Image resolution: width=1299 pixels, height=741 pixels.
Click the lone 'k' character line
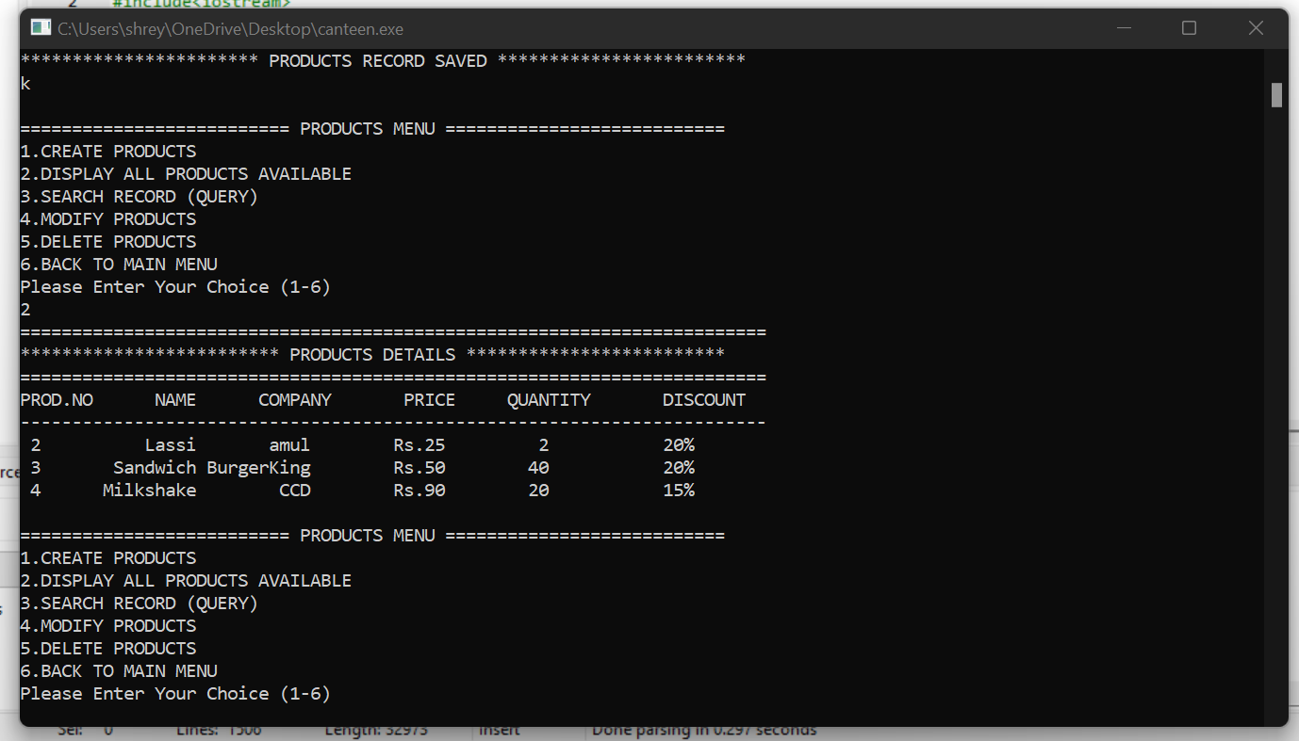click(25, 84)
